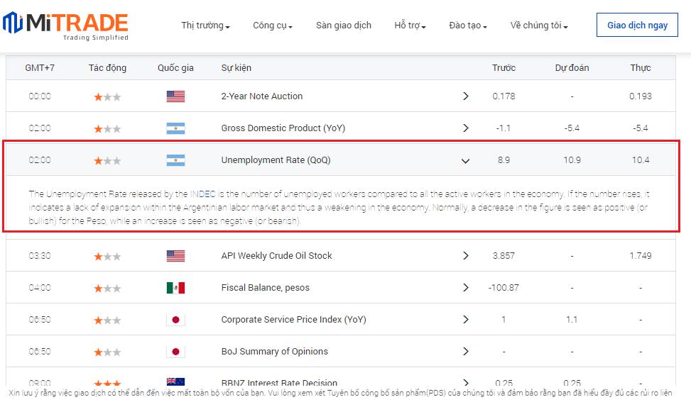691x402 pixels.
Task: Click the Japan flag beside Corporate Service Price Index
Action: click(175, 320)
